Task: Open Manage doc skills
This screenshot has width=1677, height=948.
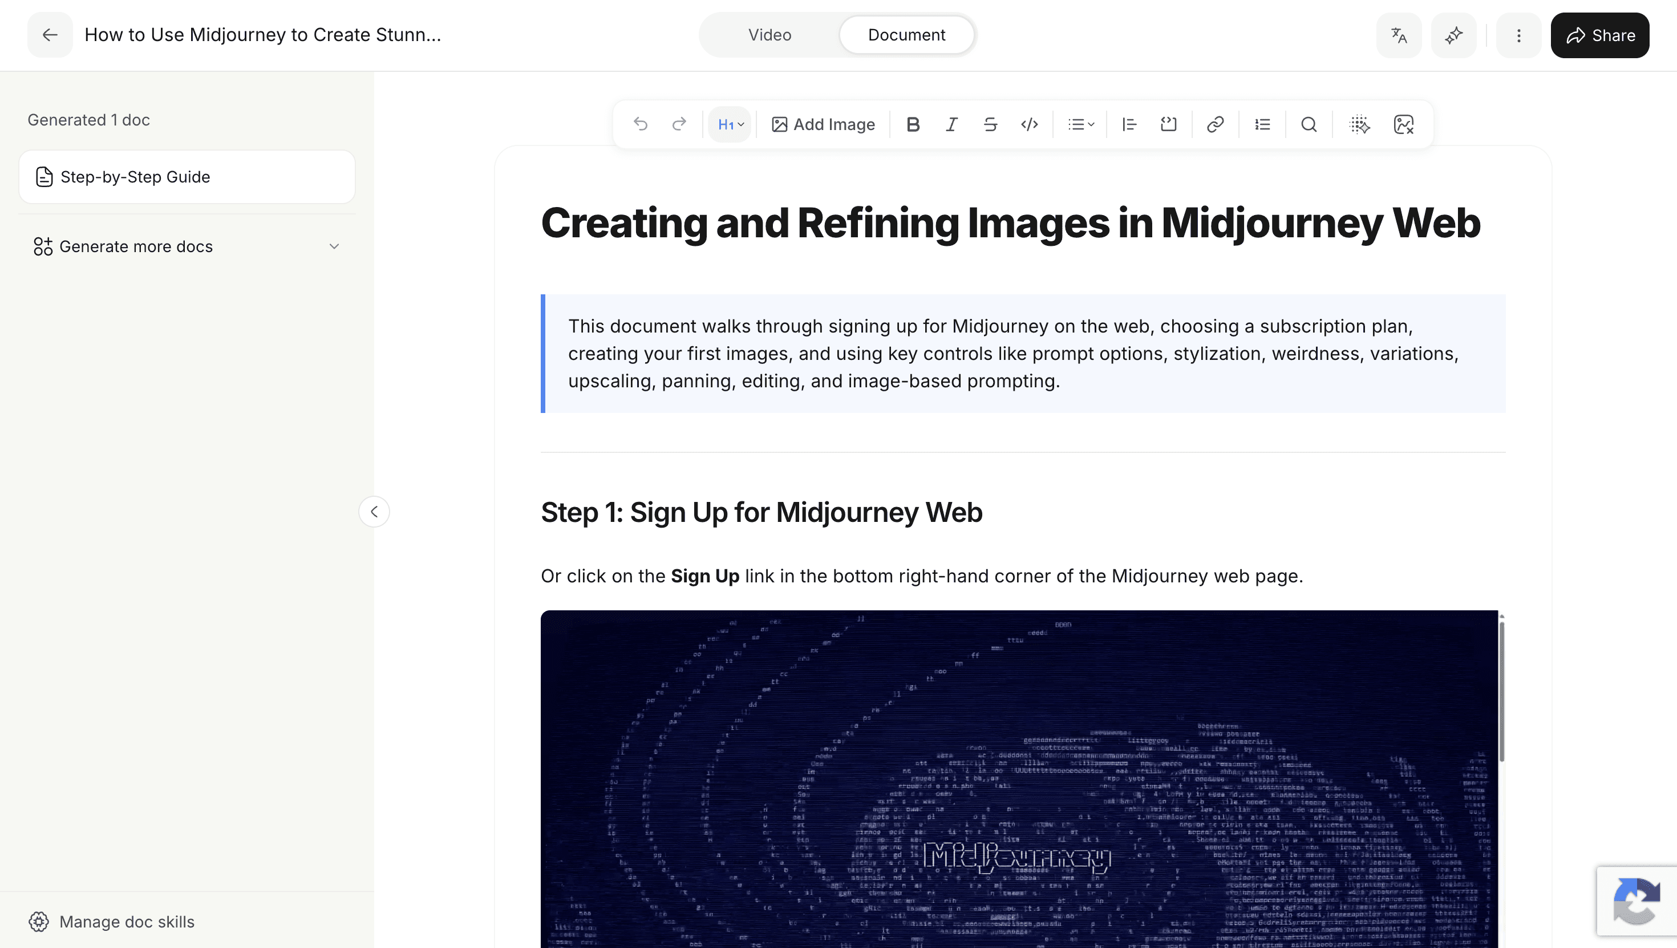Action: (111, 922)
